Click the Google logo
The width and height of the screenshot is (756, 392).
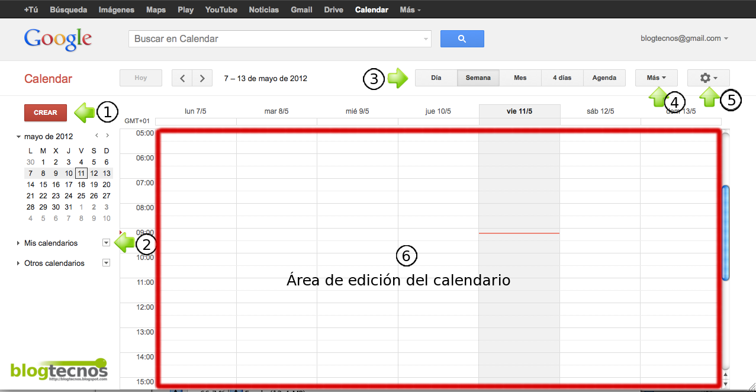tap(57, 38)
